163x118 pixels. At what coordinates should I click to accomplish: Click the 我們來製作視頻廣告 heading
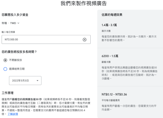[84, 3]
